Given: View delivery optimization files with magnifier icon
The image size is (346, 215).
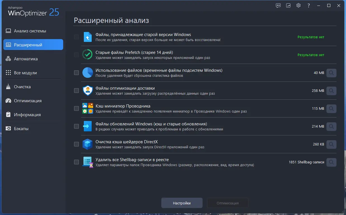Looking at the screenshot, I should coord(331,91).
